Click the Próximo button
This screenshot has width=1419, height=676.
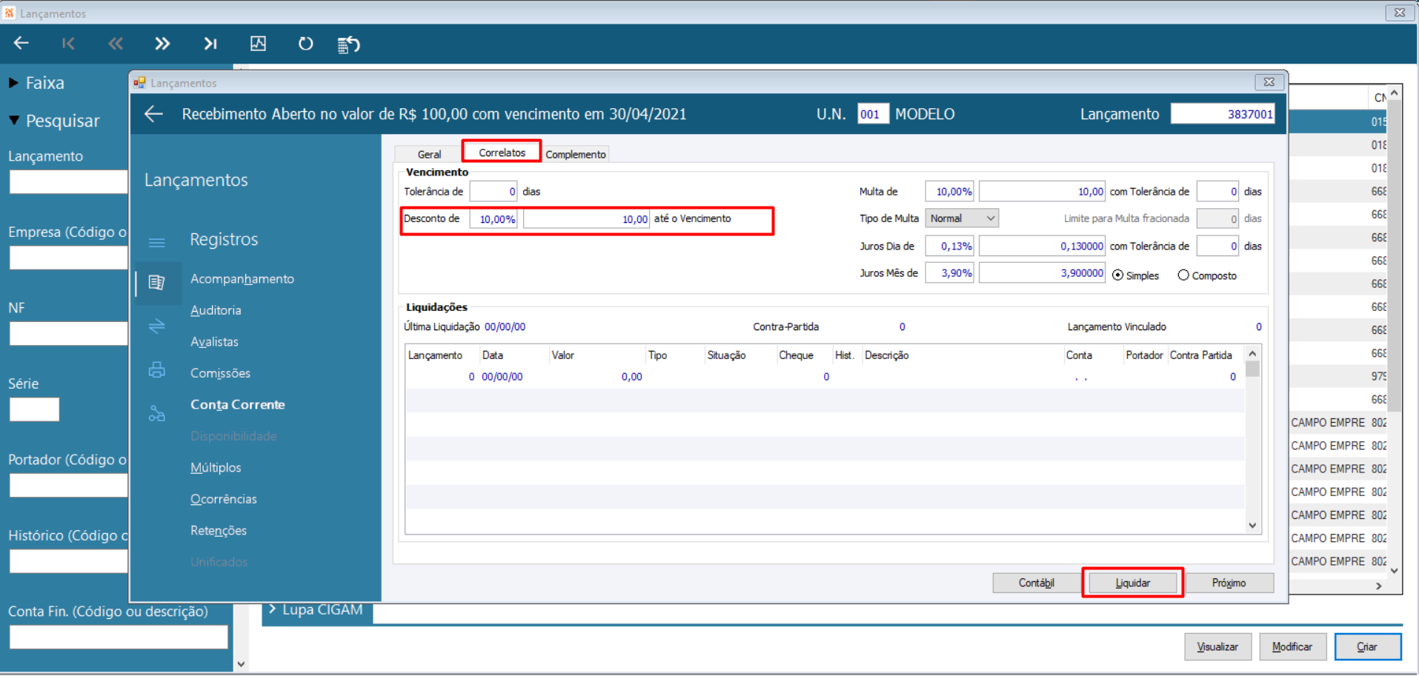(1229, 583)
